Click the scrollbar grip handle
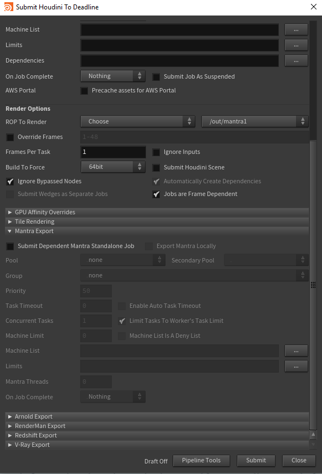Viewport: 322px width, 474px height. coord(313,285)
